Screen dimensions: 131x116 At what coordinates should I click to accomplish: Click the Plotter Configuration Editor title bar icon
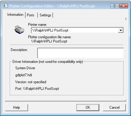[x=5, y=6]
